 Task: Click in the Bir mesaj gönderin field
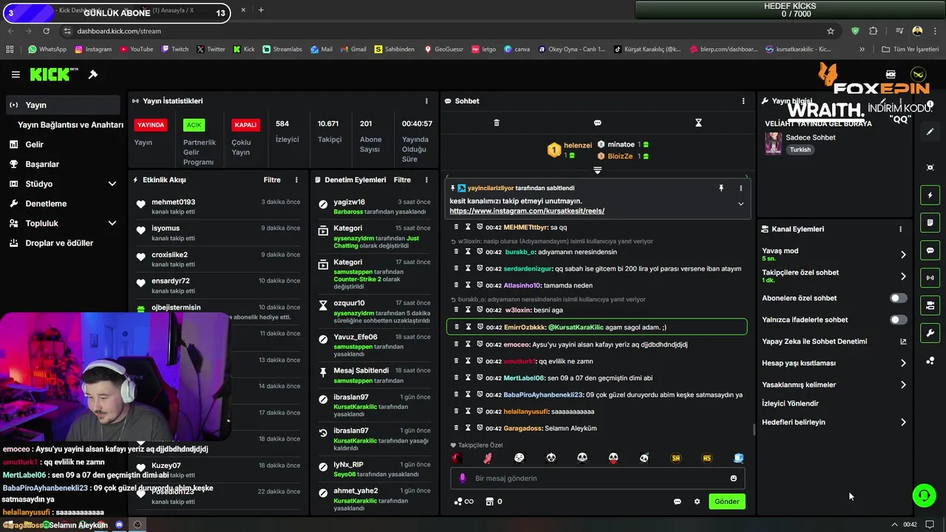[597, 479]
